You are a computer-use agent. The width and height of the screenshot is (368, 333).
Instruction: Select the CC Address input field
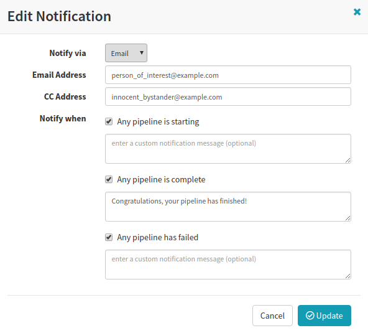pos(228,96)
